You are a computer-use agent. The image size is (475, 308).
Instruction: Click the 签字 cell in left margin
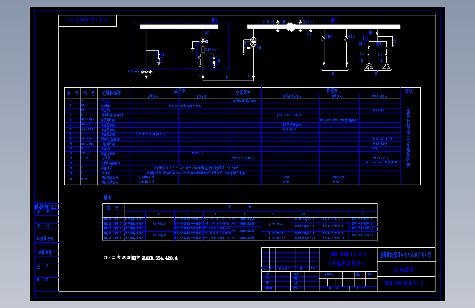point(43,266)
